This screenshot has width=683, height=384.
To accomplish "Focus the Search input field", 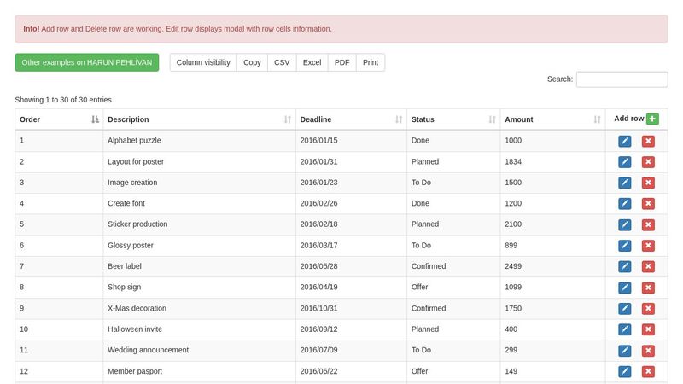I will (622, 79).
